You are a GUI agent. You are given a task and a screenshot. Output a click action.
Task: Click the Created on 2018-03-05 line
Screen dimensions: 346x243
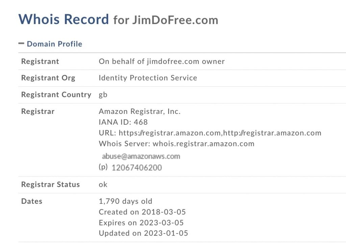pos(142,212)
